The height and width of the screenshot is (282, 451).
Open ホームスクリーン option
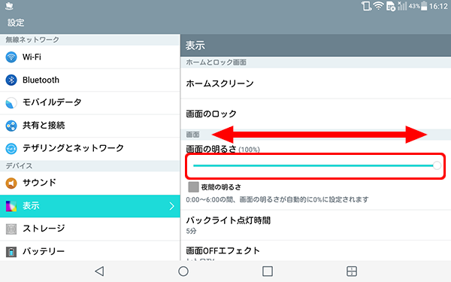tap(316, 83)
